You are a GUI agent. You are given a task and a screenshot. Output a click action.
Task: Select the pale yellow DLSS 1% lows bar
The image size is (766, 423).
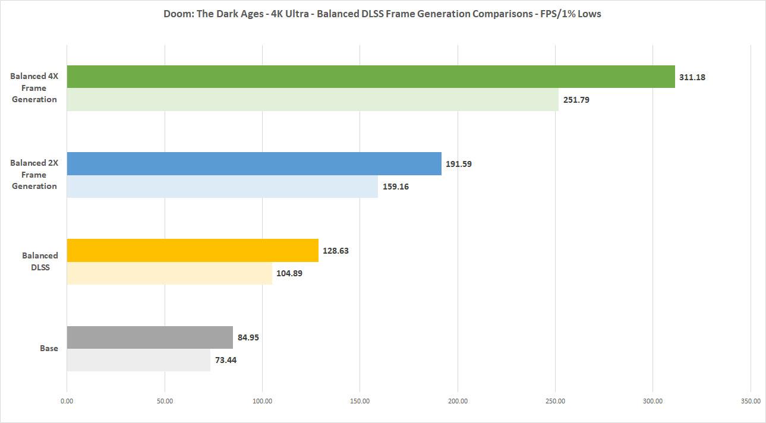(169, 273)
